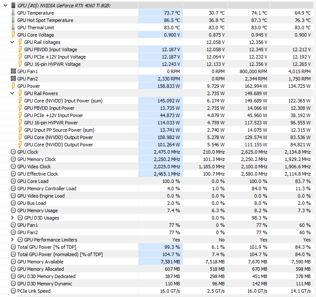Viewport: 316px width, 297px height.
Task: Click the GPU Temperature thermometer icon
Action: coord(13,13)
